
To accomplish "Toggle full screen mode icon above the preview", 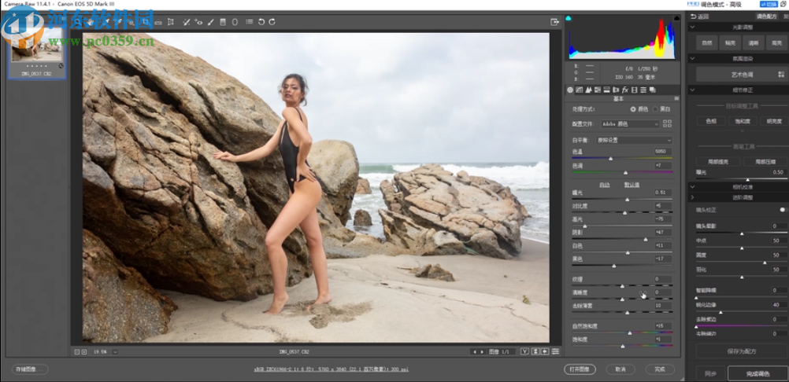I will tap(555, 22).
